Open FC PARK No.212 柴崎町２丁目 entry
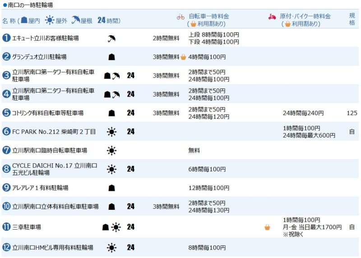The height and width of the screenshot is (258, 361). [x=54, y=132]
